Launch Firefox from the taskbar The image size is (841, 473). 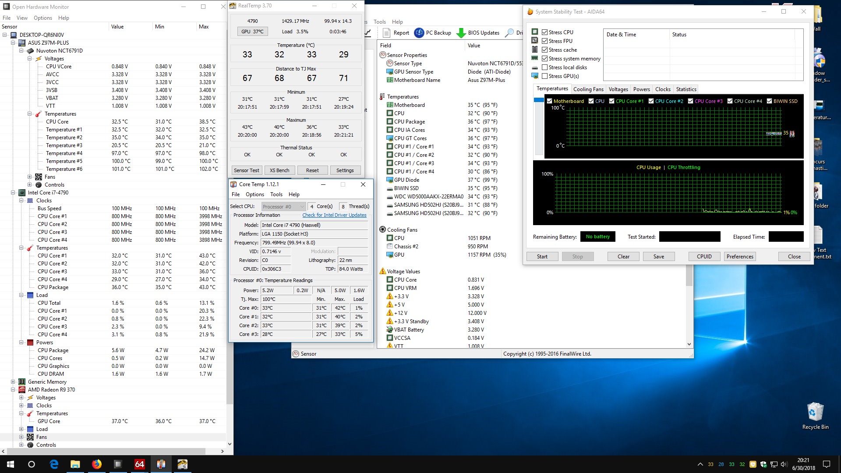tap(96, 464)
